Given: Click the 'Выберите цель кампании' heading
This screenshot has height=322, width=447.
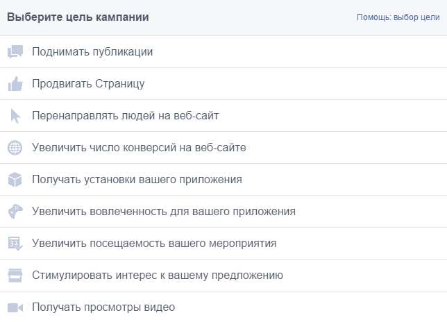Looking at the screenshot, I should [x=78, y=17].
